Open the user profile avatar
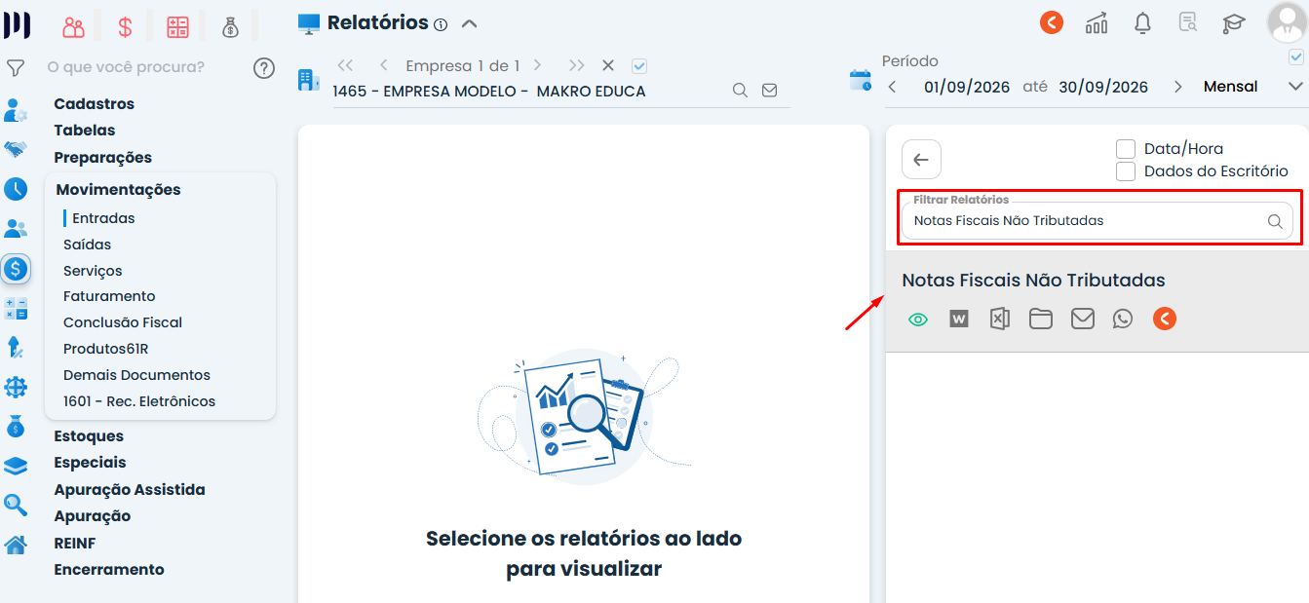The image size is (1309, 603). (x=1287, y=22)
